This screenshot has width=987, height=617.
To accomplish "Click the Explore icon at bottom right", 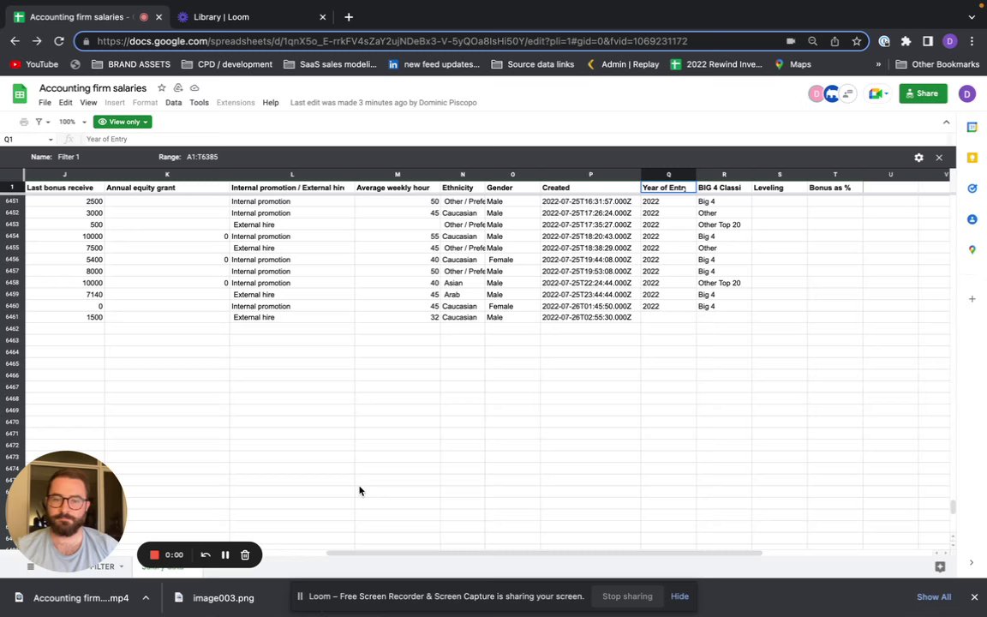I will point(940,566).
